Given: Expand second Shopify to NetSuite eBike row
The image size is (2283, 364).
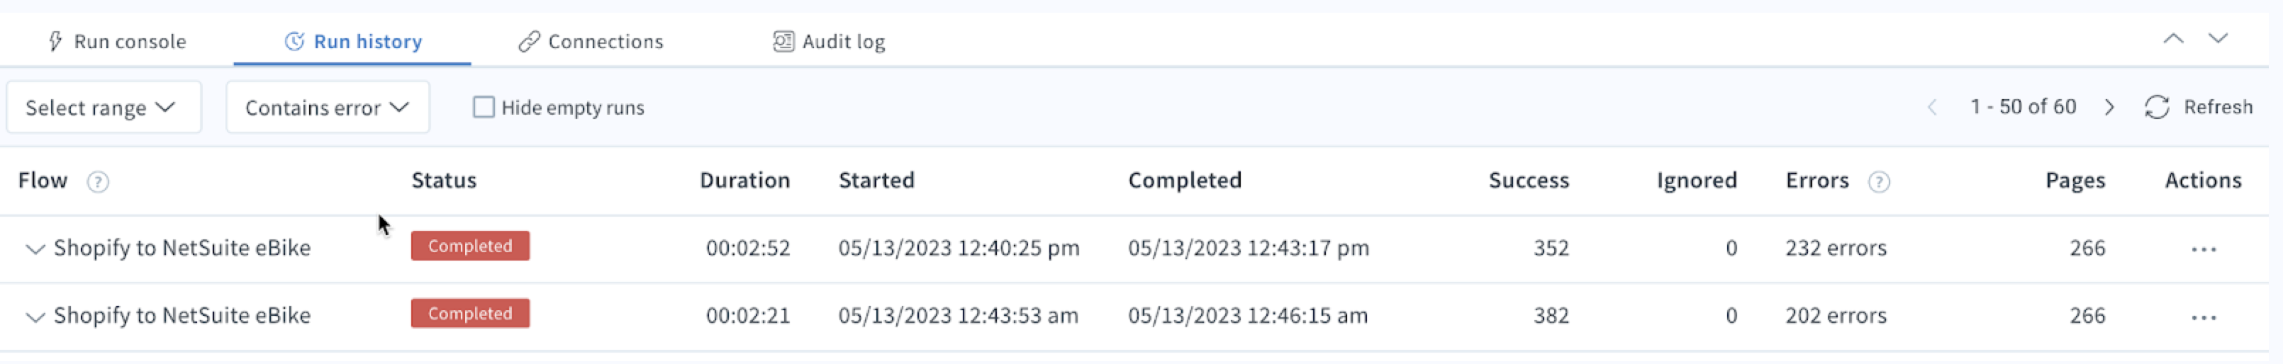Looking at the screenshot, I should [x=35, y=316].
